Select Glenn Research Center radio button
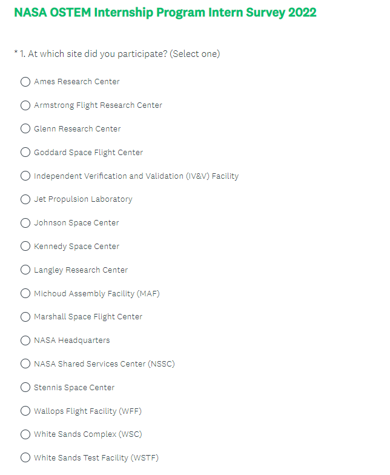This screenshot has height=475, width=390. click(25, 128)
